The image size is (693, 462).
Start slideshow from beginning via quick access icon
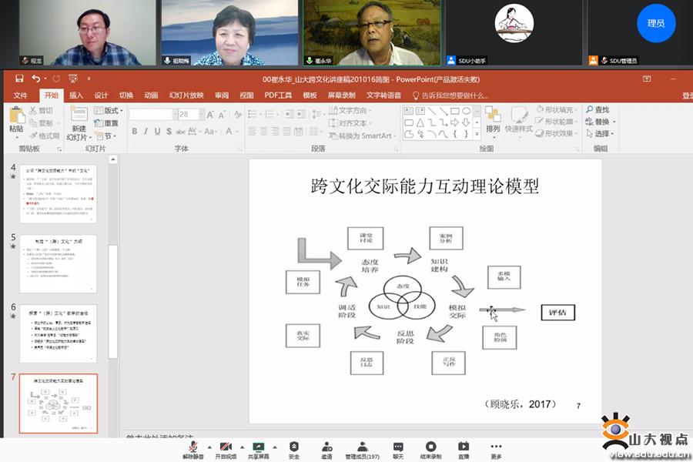pos(73,79)
